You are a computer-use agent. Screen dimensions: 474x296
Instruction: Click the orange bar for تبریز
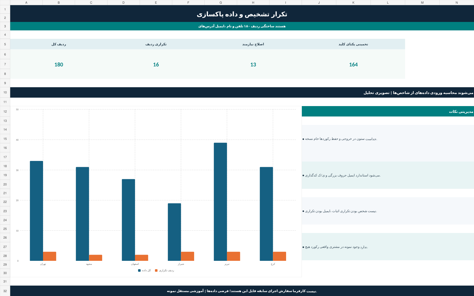click(x=233, y=256)
